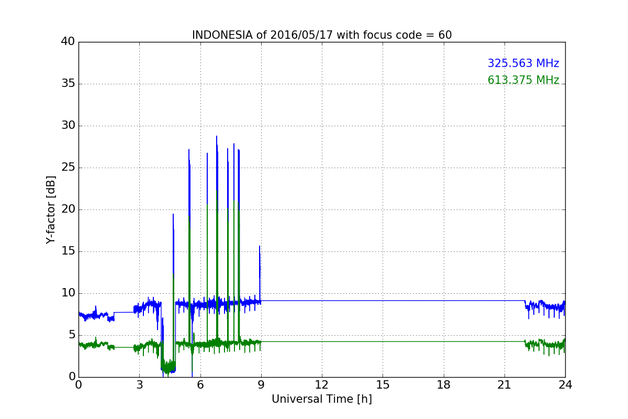
Task: Select the green 613.375 MHz legend label
Action: (x=523, y=80)
